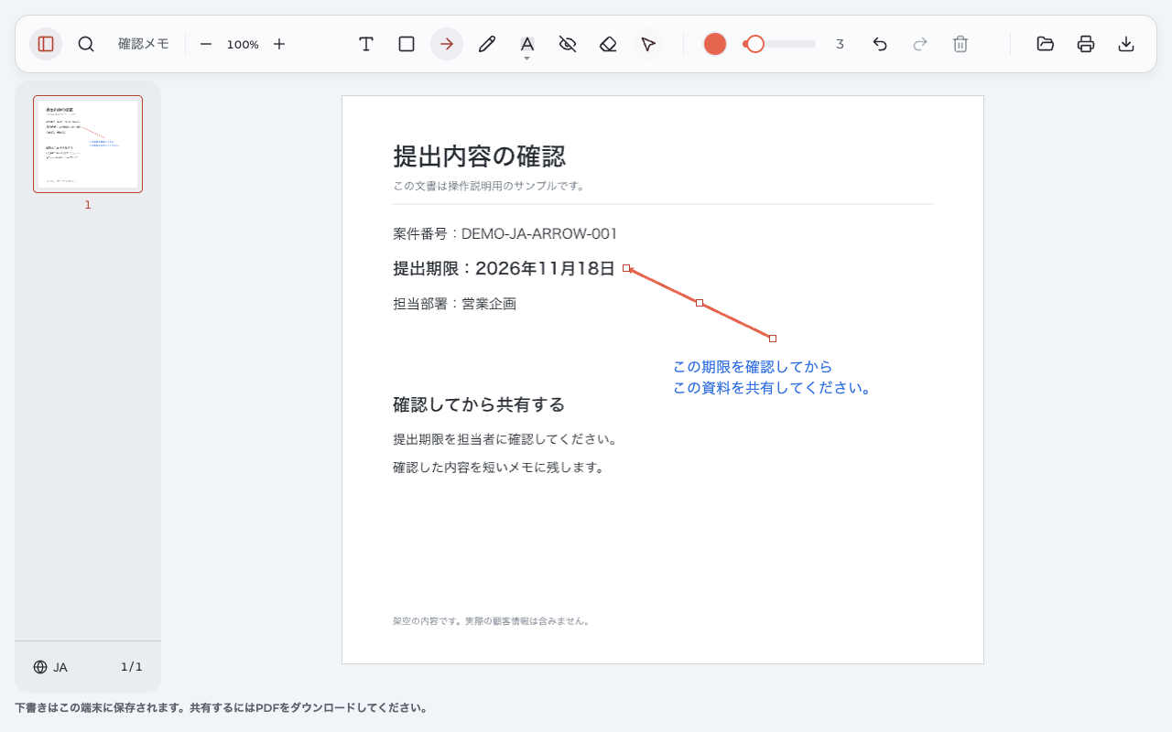Click the footer 架空の内容です。実際の顧客情報は含みません。
The height and width of the screenshot is (732, 1172).
pyautogui.click(x=492, y=621)
